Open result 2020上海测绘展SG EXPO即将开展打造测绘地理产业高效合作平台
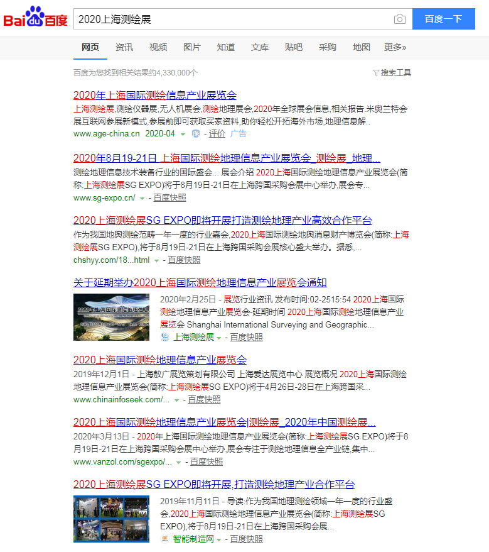Image resolution: width=489 pixels, height=552 pixels. [x=222, y=221]
